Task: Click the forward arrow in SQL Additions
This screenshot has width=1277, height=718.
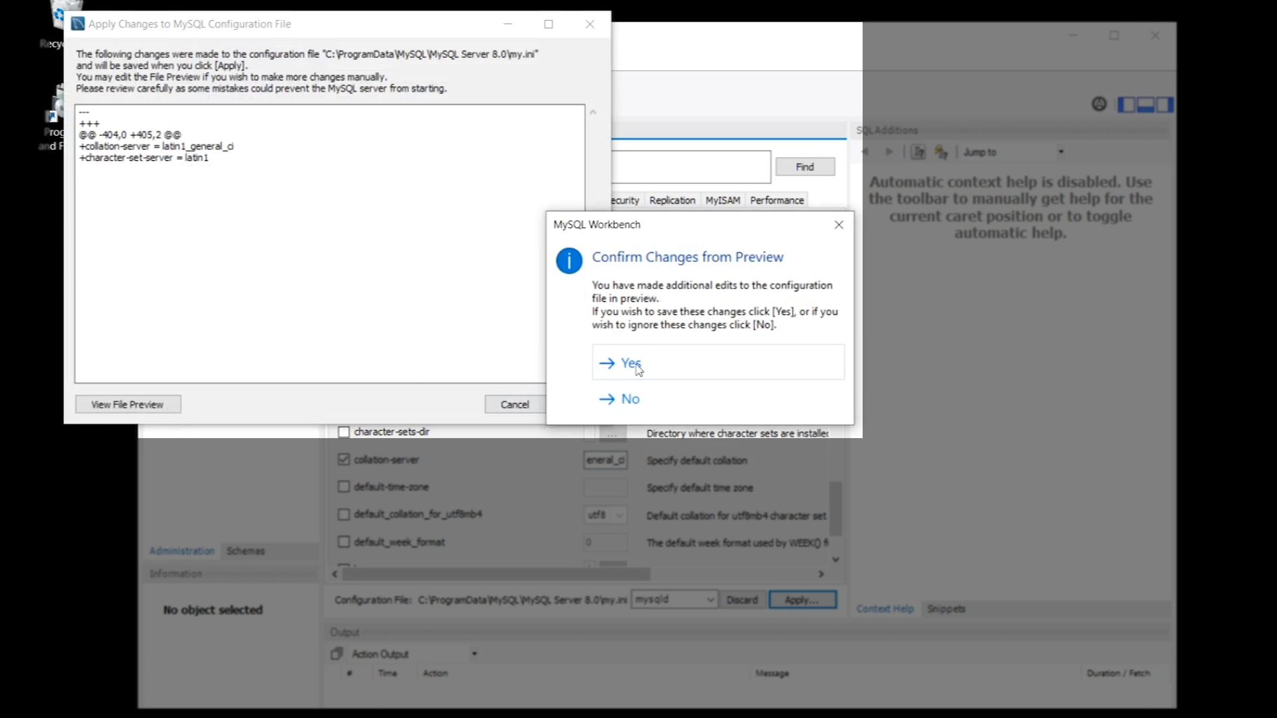Action: pos(889,152)
